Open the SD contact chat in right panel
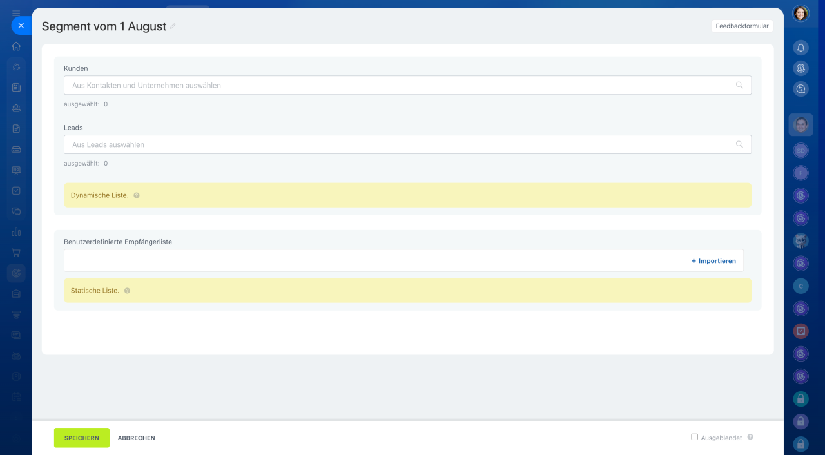Screen dimensions: 825x455 (801, 150)
